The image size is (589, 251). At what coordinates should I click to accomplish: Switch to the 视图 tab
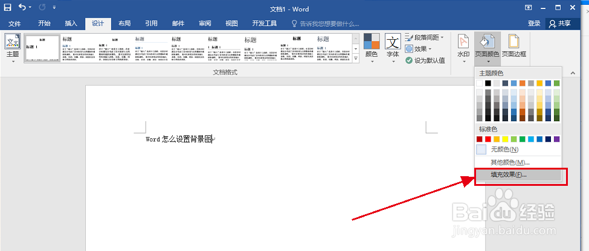click(231, 24)
